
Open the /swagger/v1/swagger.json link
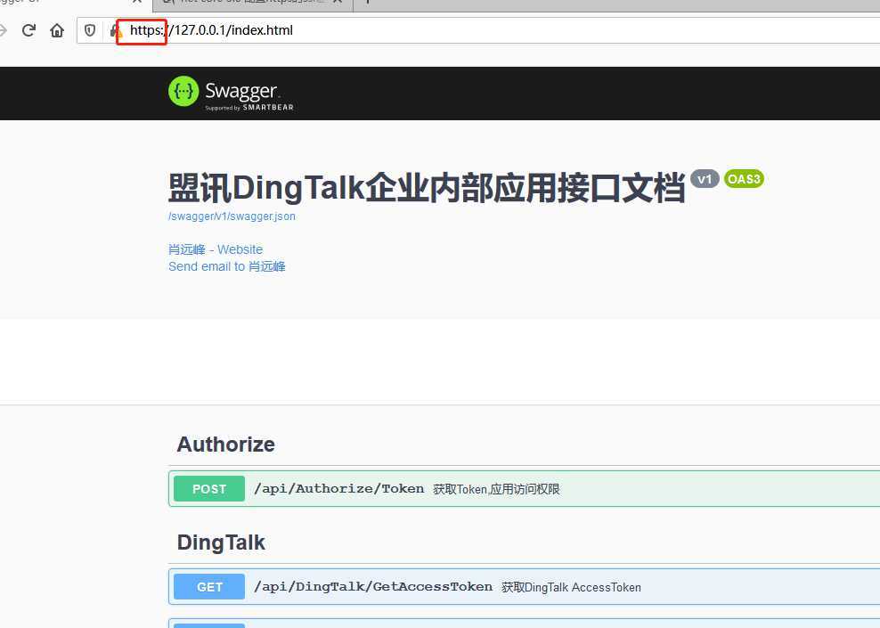pos(232,216)
